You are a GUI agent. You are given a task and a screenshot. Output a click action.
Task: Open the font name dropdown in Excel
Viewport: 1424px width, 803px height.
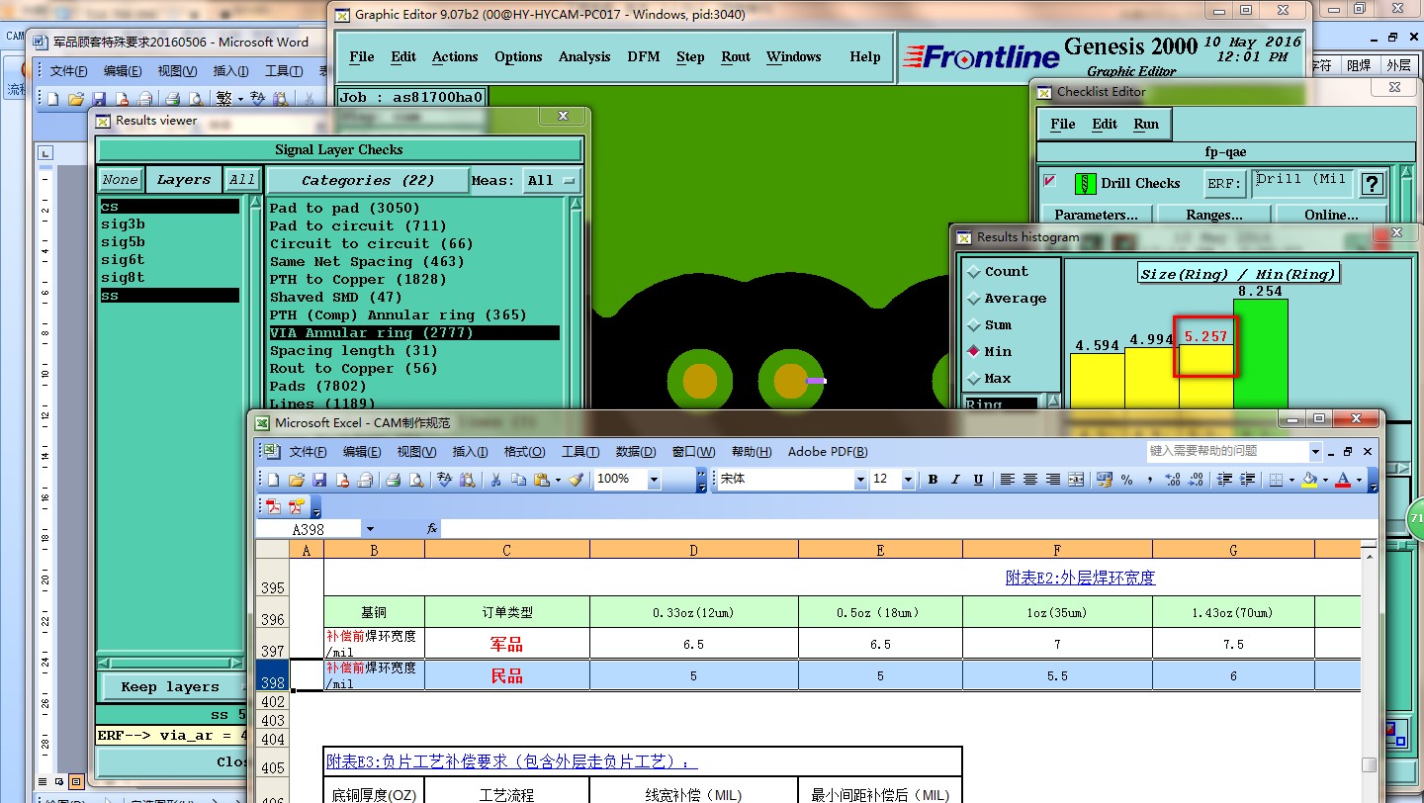point(859,479)
